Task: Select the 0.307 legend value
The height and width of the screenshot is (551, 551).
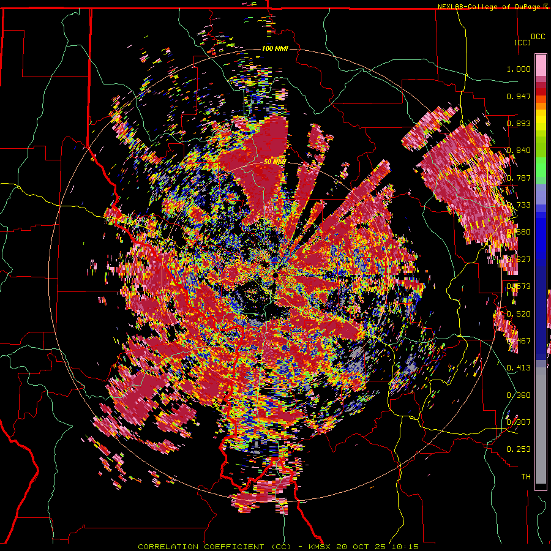Action: 519,422
